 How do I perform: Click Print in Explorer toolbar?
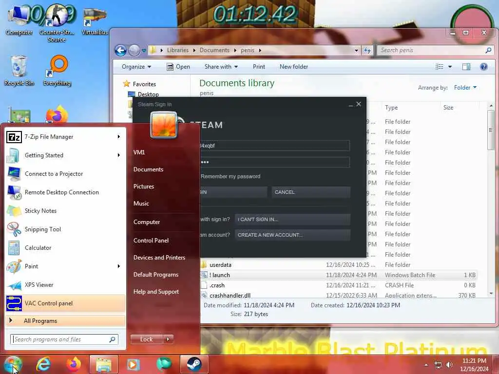(259, 67)
